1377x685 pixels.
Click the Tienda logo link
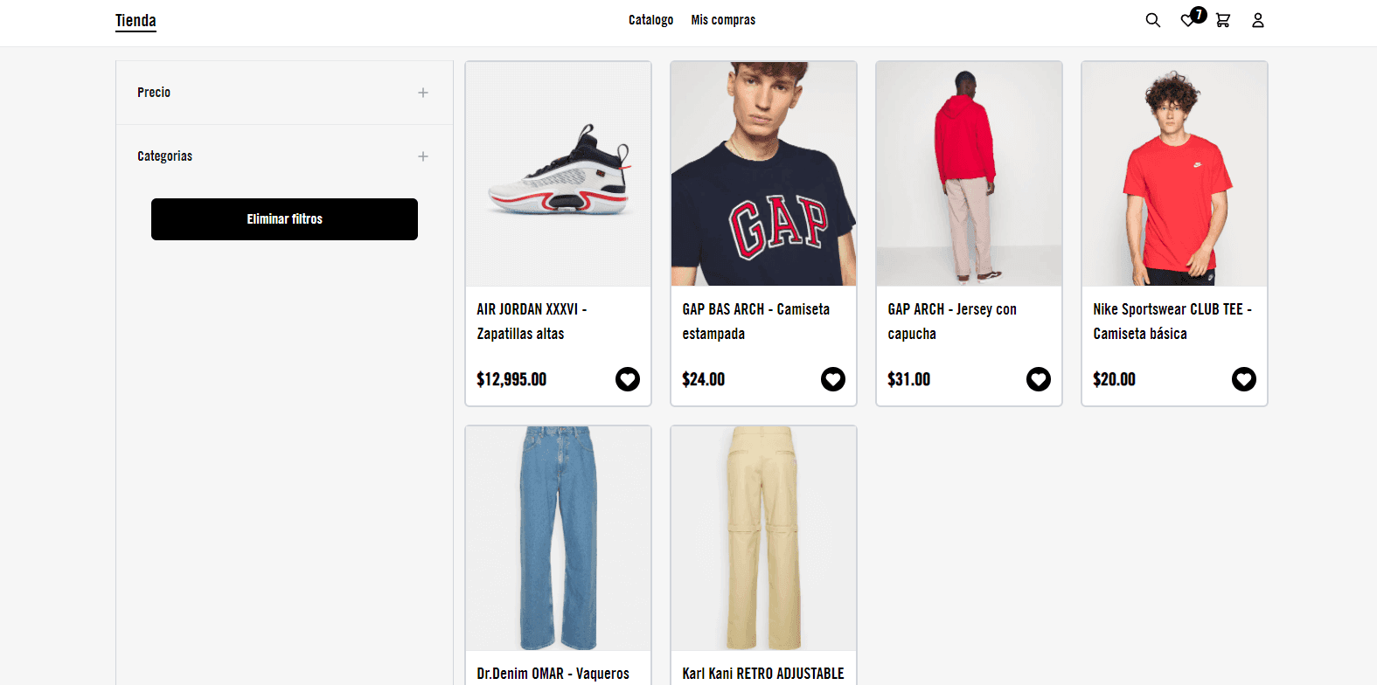click(136, 21)
